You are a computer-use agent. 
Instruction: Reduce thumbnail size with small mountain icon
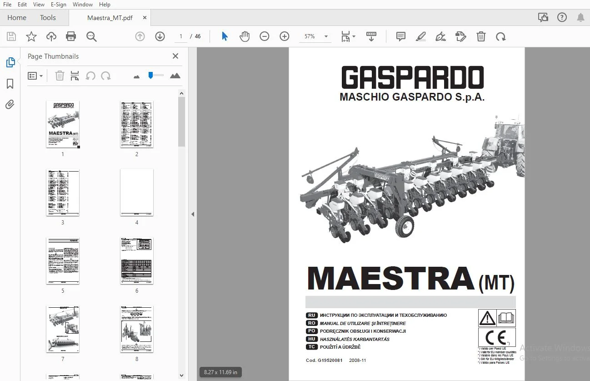click(136, 76)
